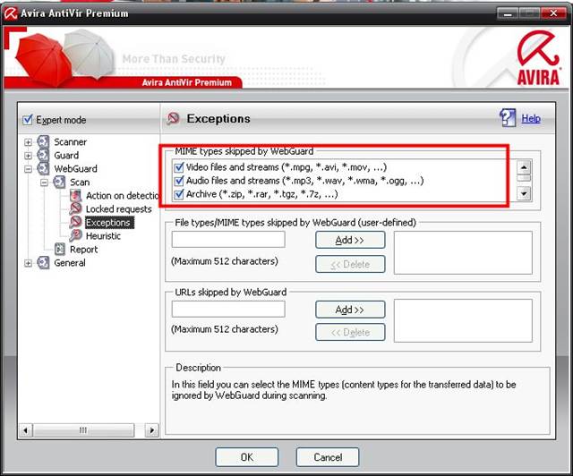
Task: Click the Guard icon in tree
Action: (x=43, y=156)
